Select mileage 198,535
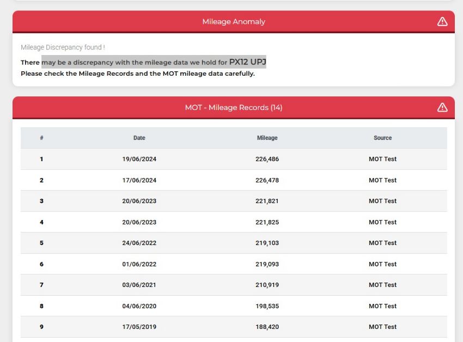The image size is (463, 342). (267, 306)
